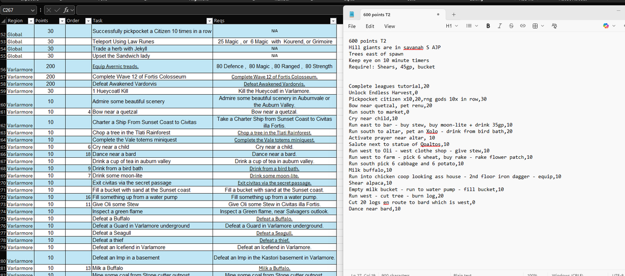
Task: Open the Copilot dropdown arrow in Notepad
Action: click(x=615, y=26)
